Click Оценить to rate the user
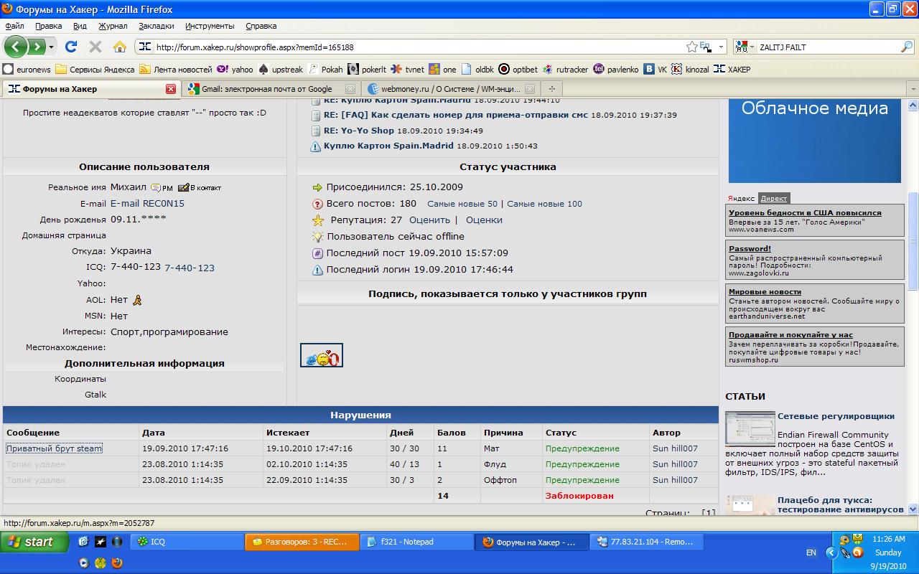The height and width of the screenshot is (574, 919). pos(429,220)
